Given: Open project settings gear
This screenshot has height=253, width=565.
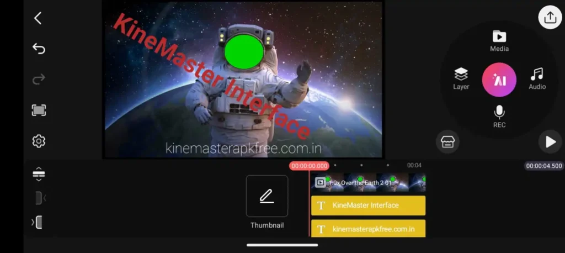Looking at the screenshot, I should [x=39, y=141].
